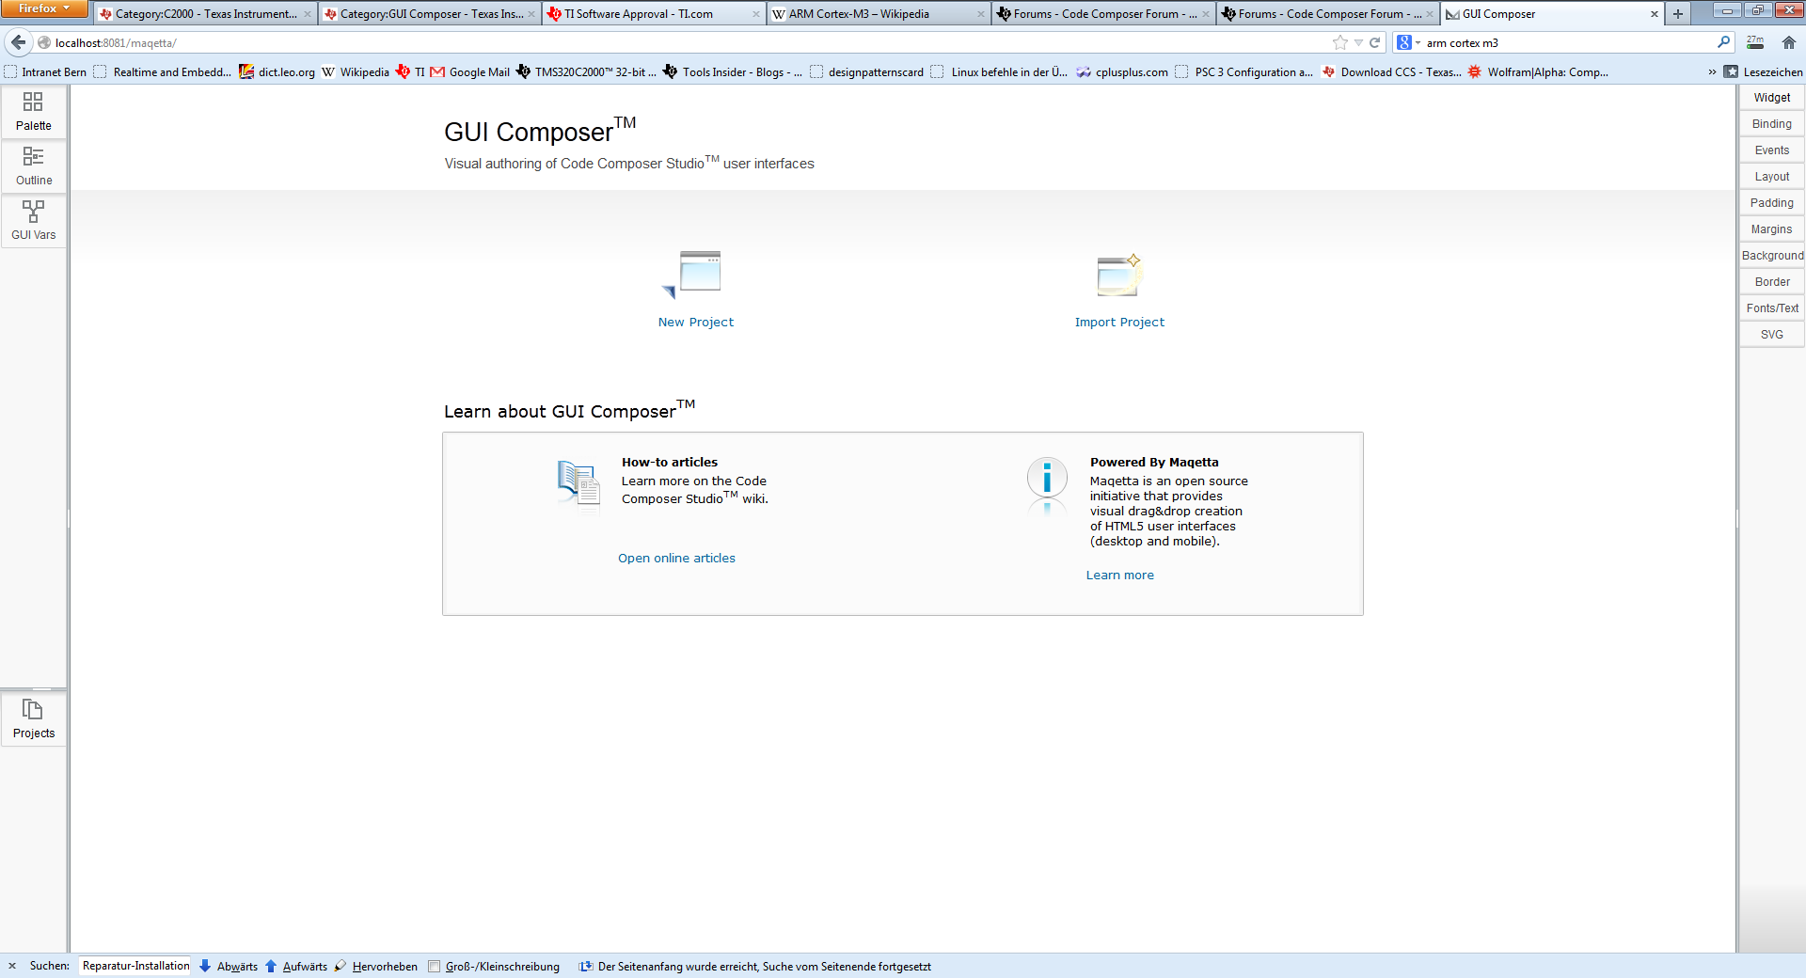Open the Border properties tab
This screenshot has width=1806, height=978.
(x=1771, y=282)
